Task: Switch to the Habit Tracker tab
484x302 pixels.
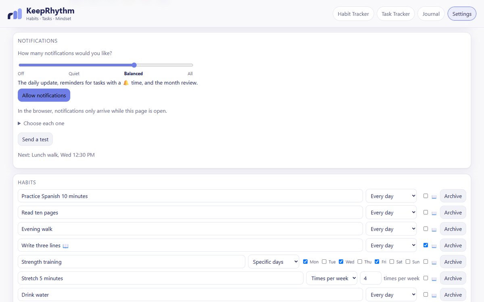Action: pos(353,14)
